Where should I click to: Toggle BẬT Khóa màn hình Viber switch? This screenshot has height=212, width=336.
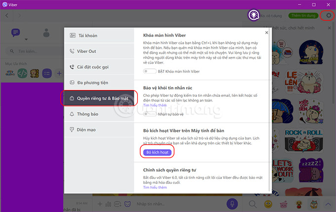(150, 71)
